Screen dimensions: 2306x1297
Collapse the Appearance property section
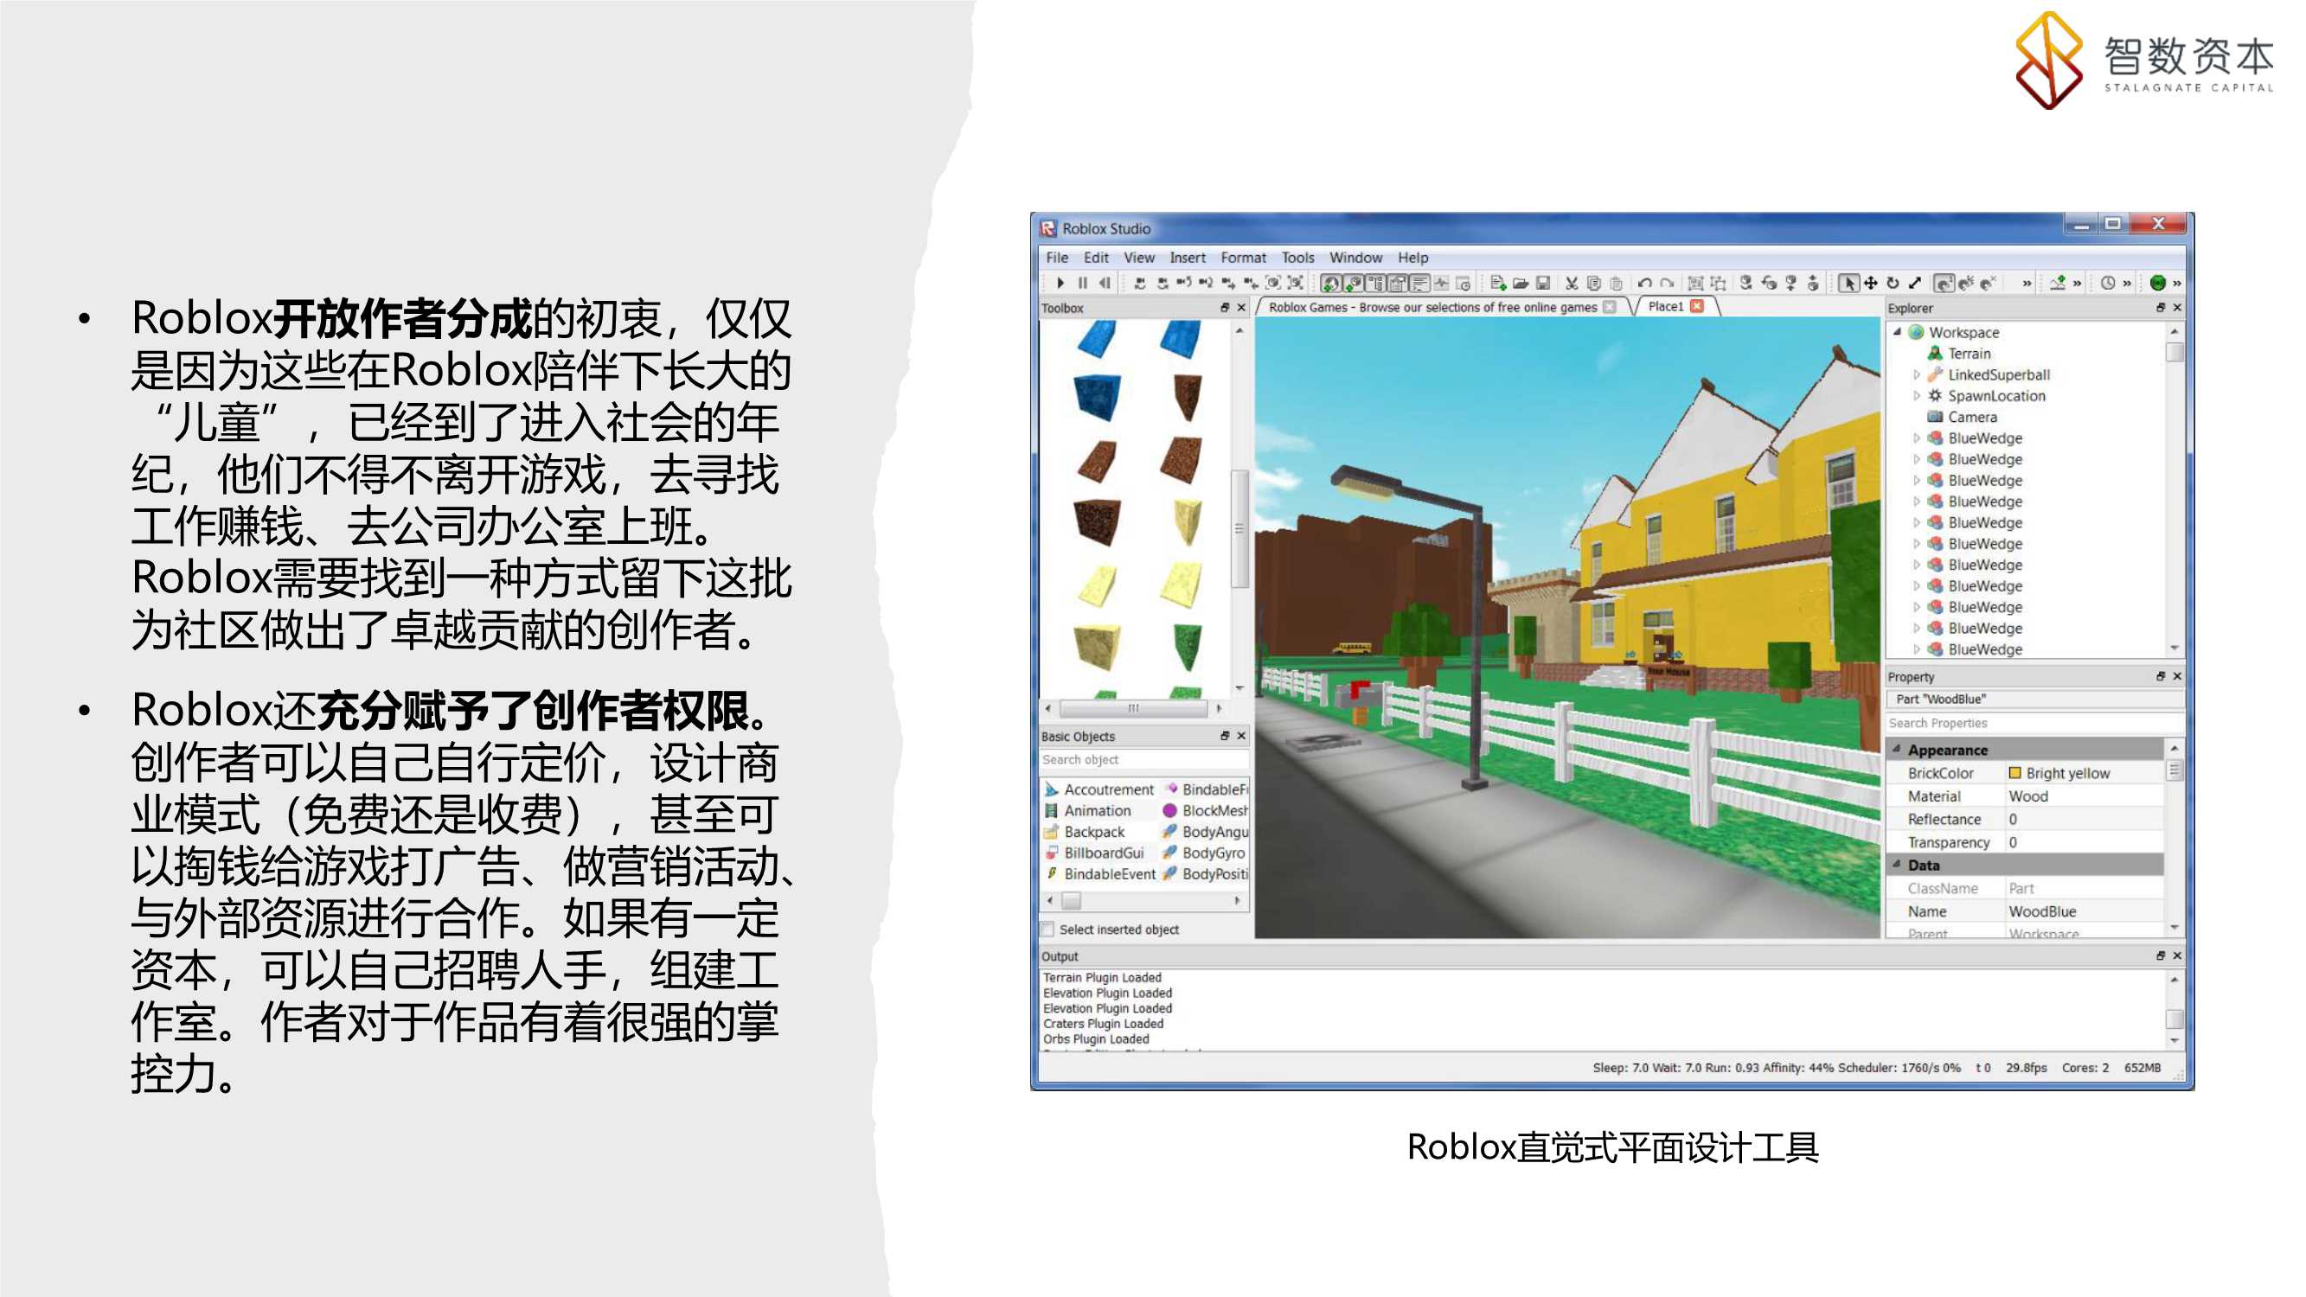pyautogui.click(x=1897, y=750)
